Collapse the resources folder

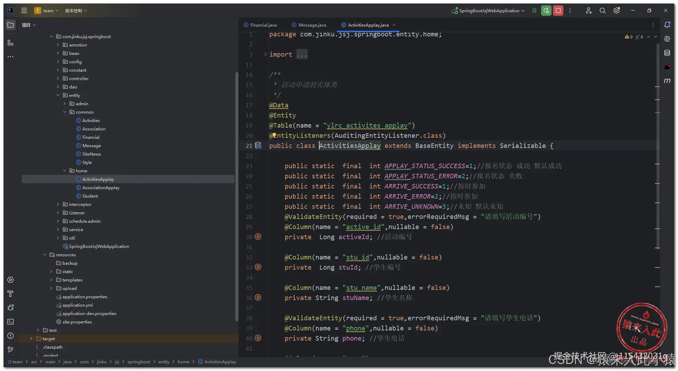pyautogui.click(x=45, y=255)
